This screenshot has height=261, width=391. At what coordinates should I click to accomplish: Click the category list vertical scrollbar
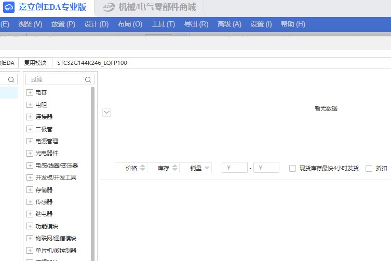[92, 174]
